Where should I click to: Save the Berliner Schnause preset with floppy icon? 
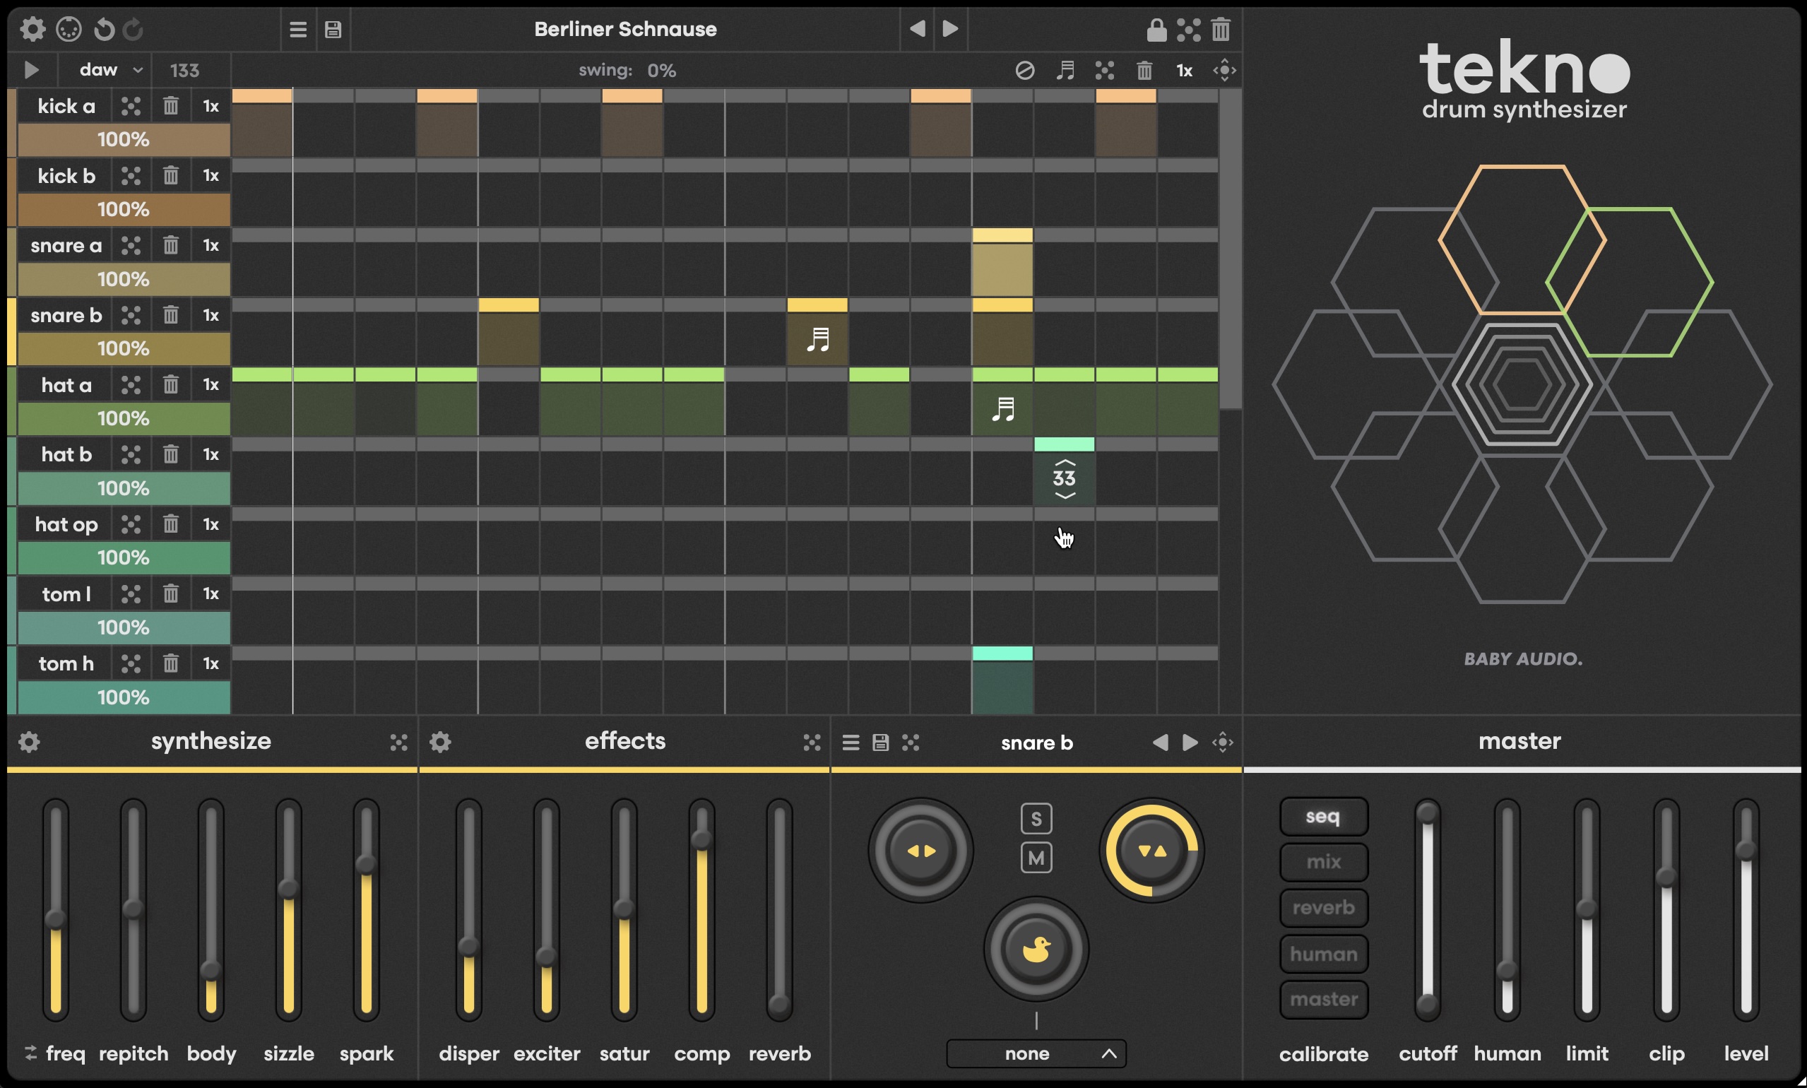(x=333, y=30)
